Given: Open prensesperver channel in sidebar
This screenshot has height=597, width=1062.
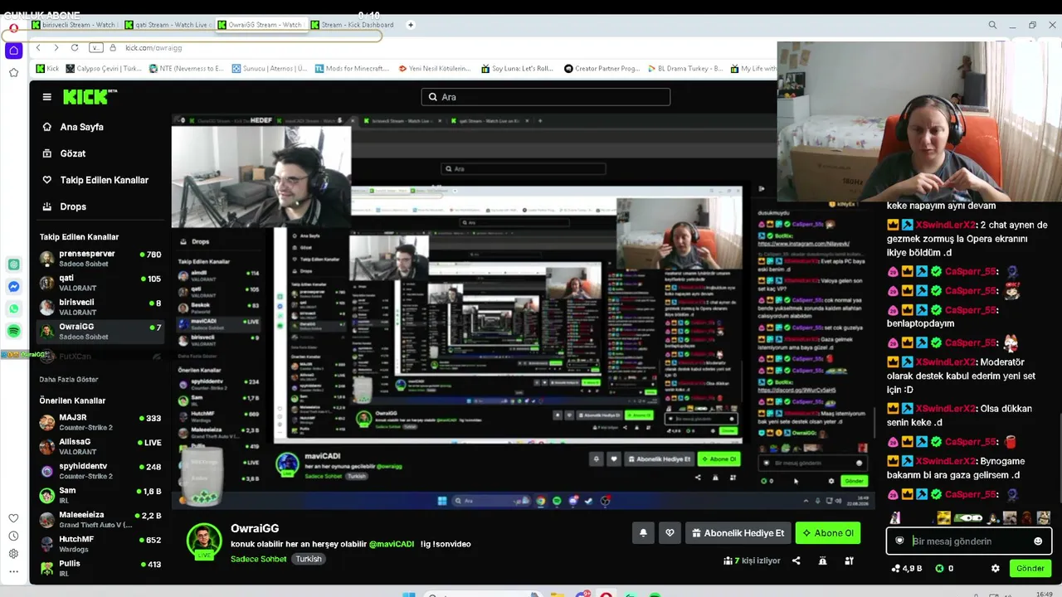Looking at the screenshot, I should pos(100,259).
